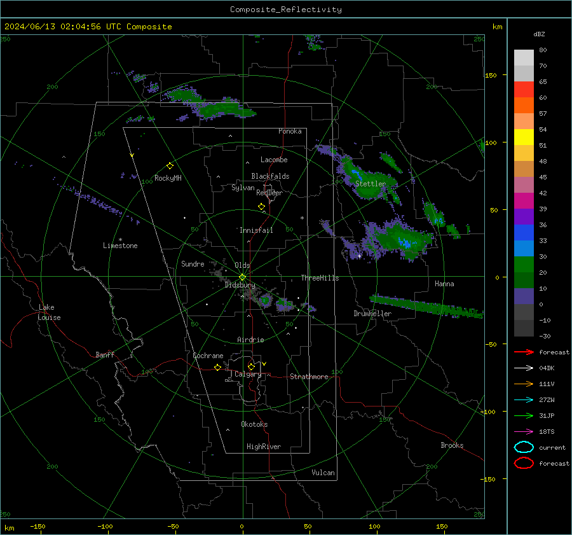The width and height of the screenshot is (572, 535).
Task: Click the Ponoka city label
Action: tap(290, 131)
